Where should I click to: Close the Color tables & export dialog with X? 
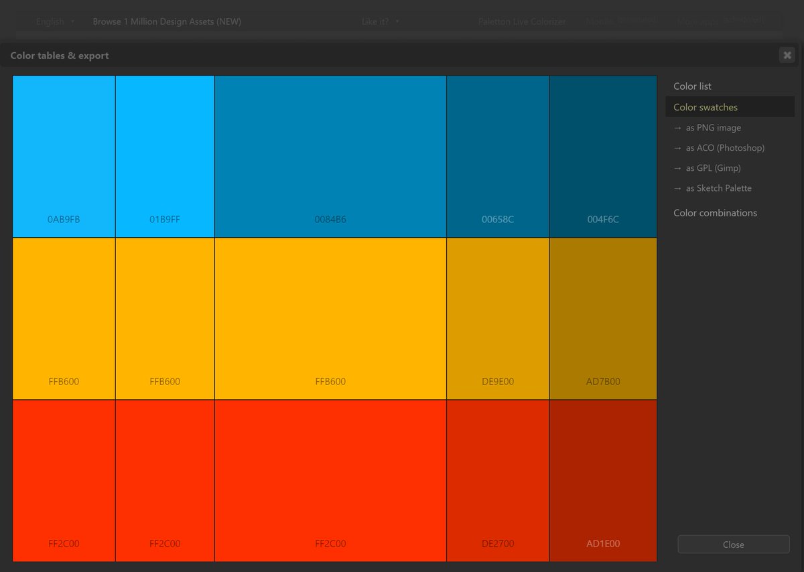pos(787,55)
